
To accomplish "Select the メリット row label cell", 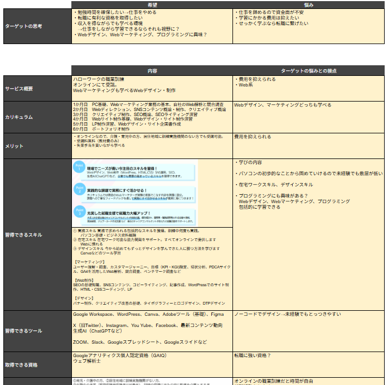I will (x=37, y=146).
